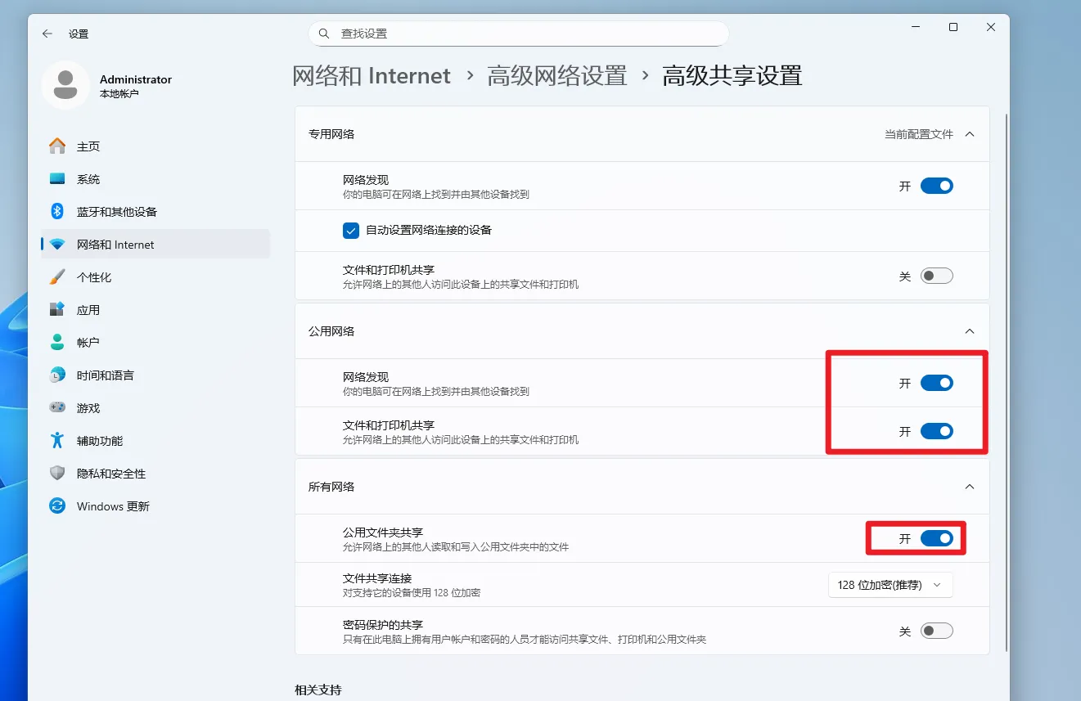
Task: Turn on 密码保护的共享 toggle
Action: tap(937, 631)
